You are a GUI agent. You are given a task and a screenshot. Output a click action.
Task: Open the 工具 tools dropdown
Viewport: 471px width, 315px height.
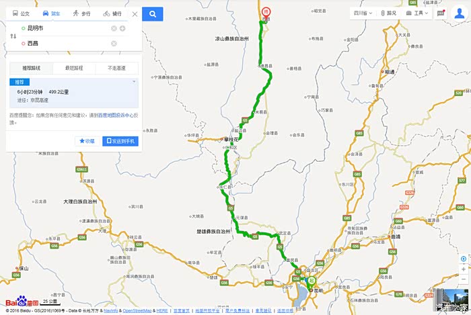tap(417, 13)
